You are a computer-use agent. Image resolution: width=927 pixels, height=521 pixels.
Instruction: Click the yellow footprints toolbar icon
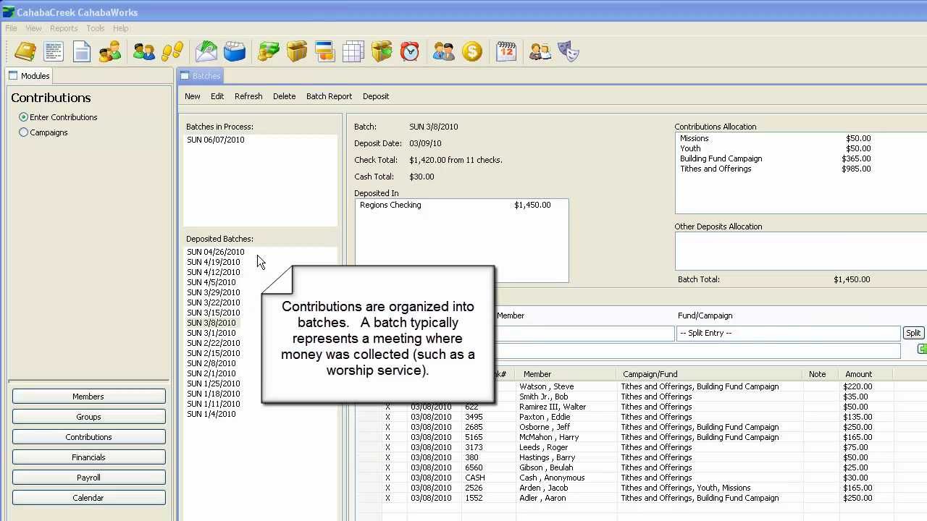click(172, 51)
